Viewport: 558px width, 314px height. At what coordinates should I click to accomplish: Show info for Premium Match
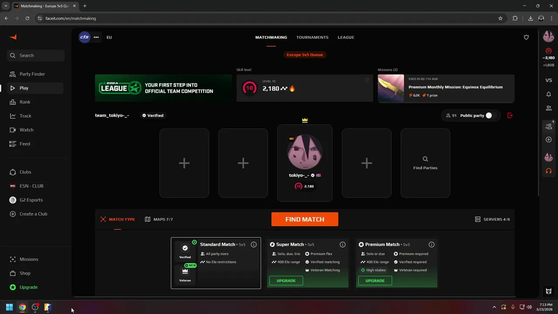pyautogui.click(x=432, y=245)
